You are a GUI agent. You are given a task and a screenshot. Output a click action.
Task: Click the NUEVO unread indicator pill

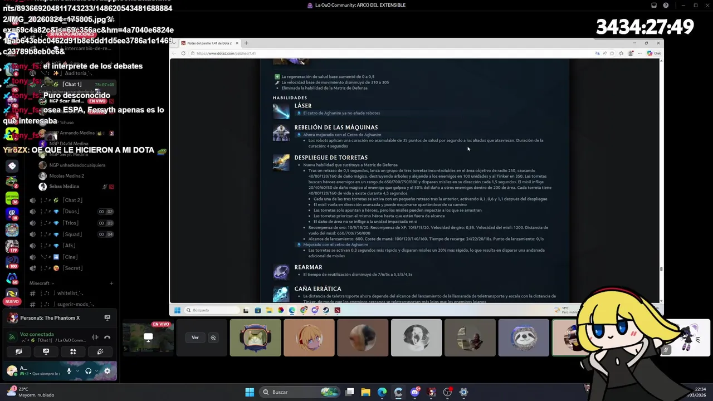[x=12, y=301]
